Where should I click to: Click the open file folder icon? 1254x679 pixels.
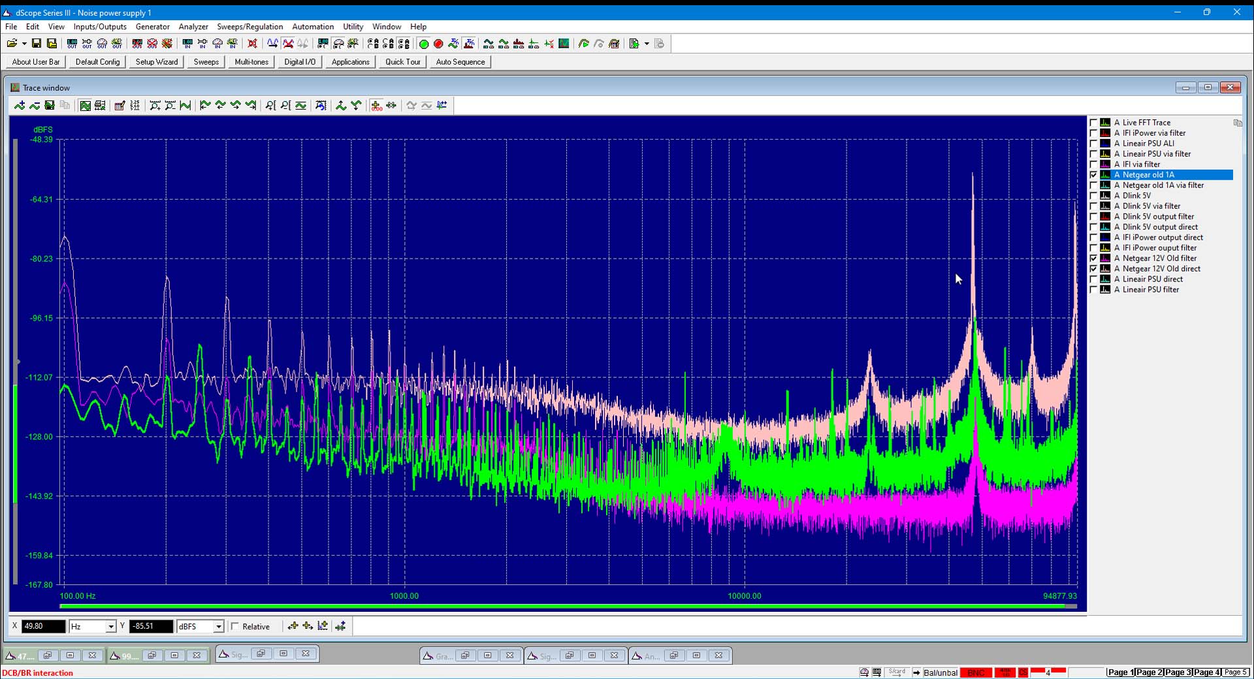(11, 44)
